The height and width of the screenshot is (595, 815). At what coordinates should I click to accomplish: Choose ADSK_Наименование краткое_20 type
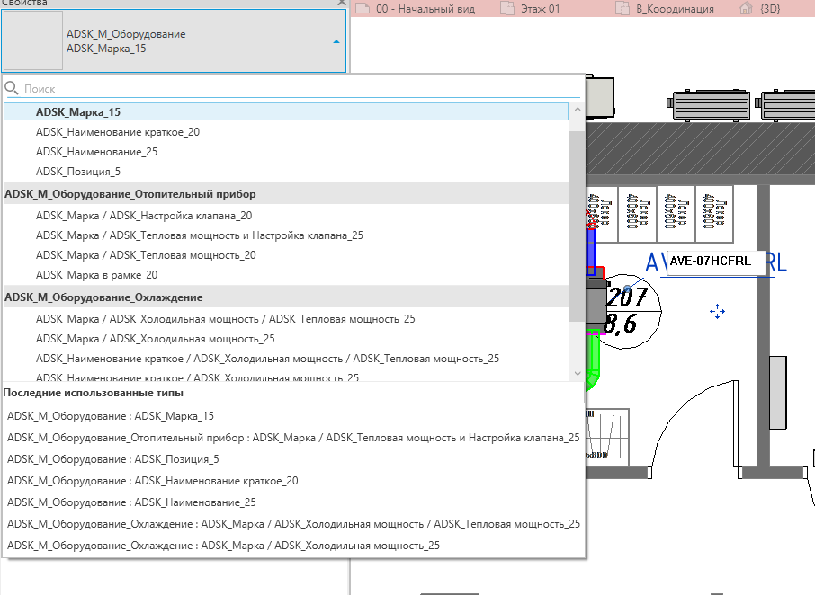(117, 132)
